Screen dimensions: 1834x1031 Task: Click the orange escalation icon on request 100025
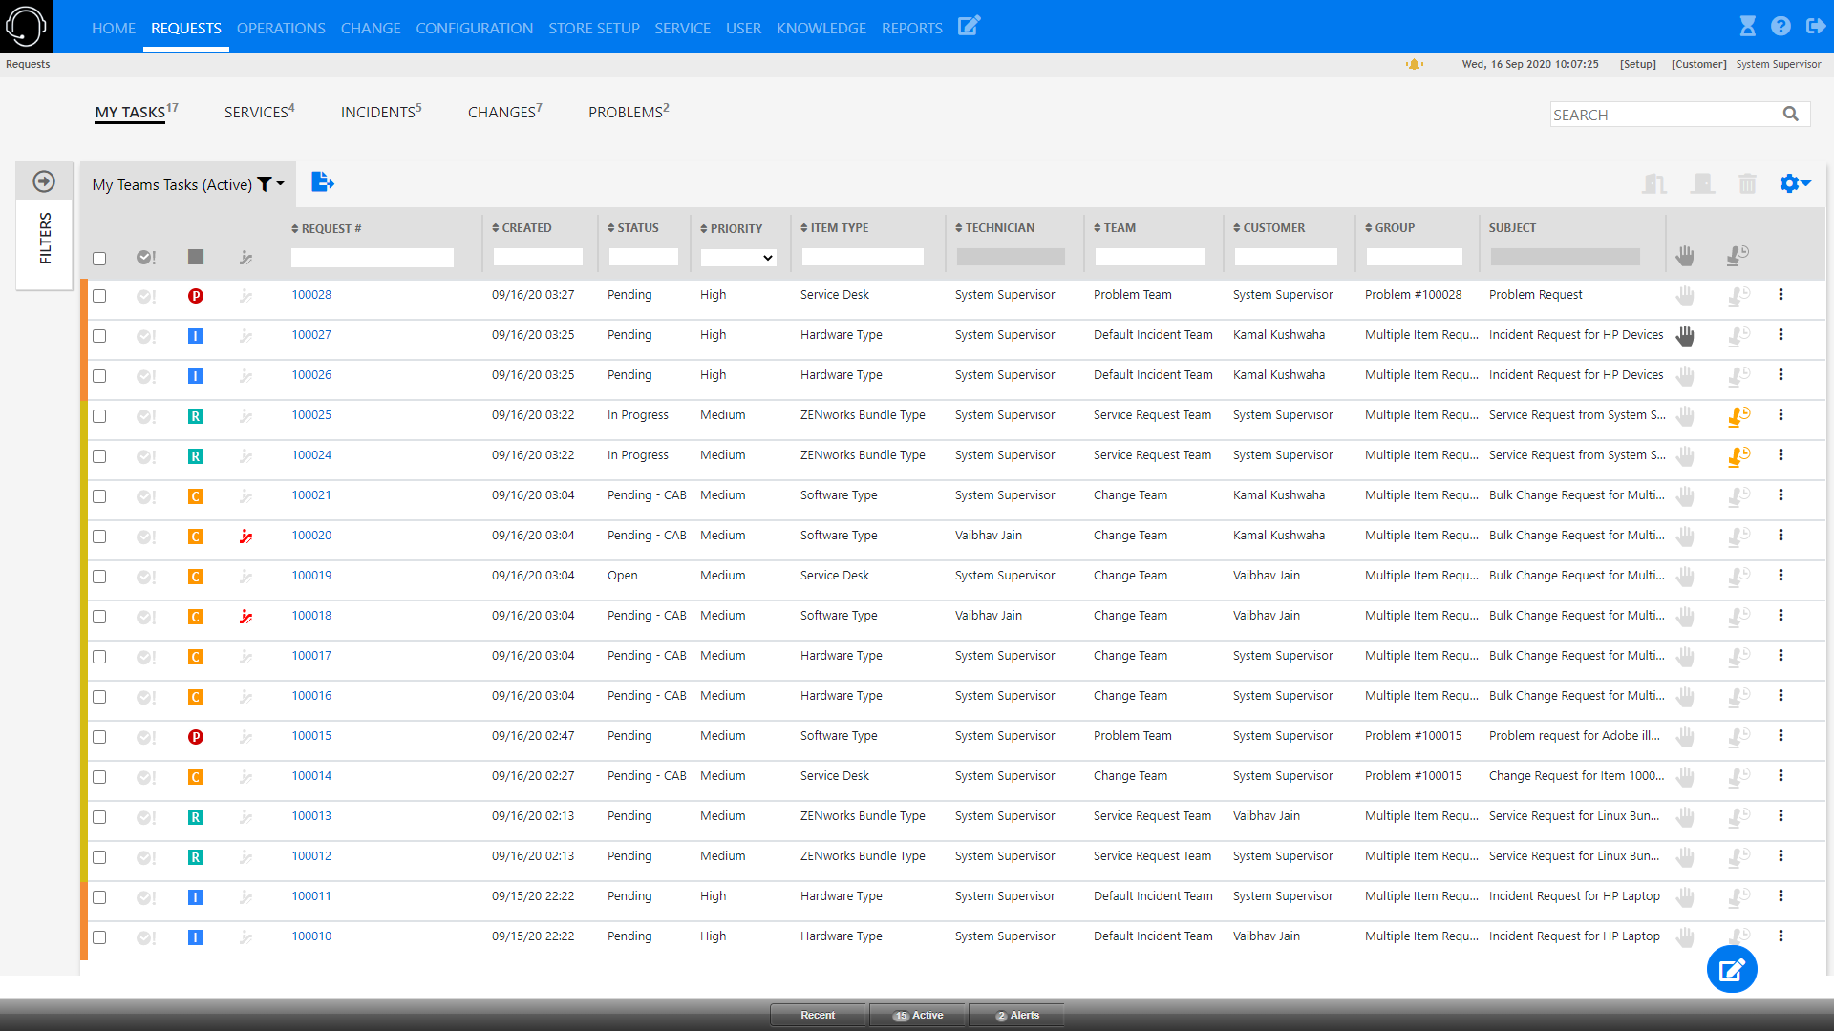pyautogui.click(x=1738, y=416)
